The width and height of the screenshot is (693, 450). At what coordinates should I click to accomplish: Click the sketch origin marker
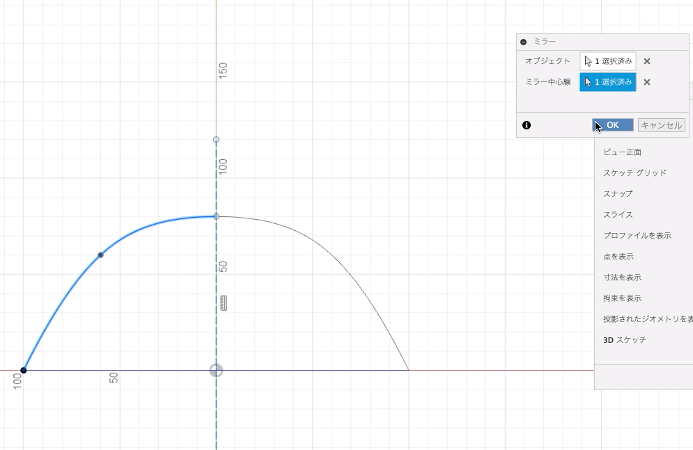[216, 371]
